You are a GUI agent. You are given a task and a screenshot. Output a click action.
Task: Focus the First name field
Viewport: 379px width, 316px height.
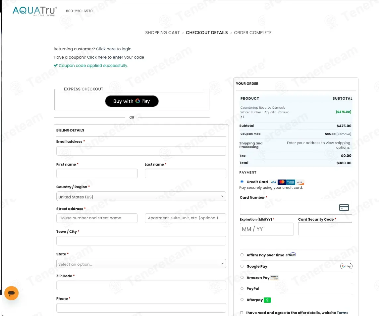point(97,174)
